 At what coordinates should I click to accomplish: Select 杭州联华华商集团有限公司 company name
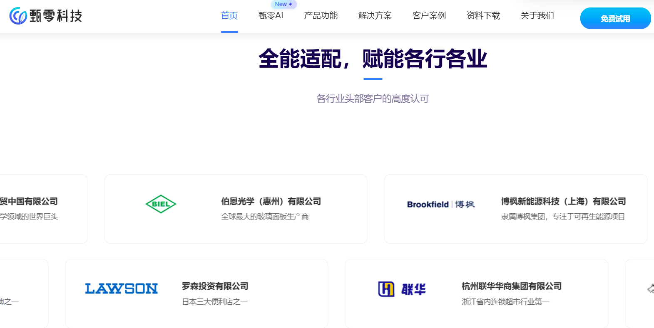tap(512, 286)
